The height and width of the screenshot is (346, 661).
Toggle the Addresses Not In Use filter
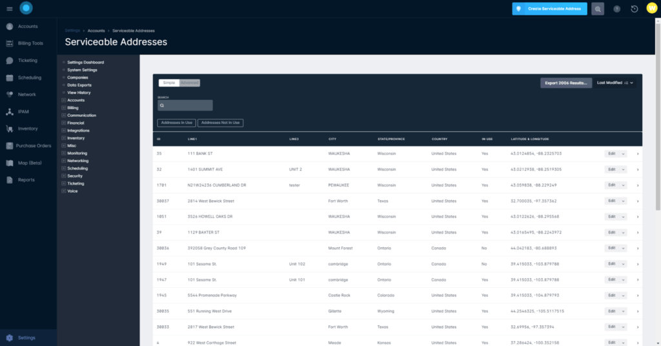(221, 123)
